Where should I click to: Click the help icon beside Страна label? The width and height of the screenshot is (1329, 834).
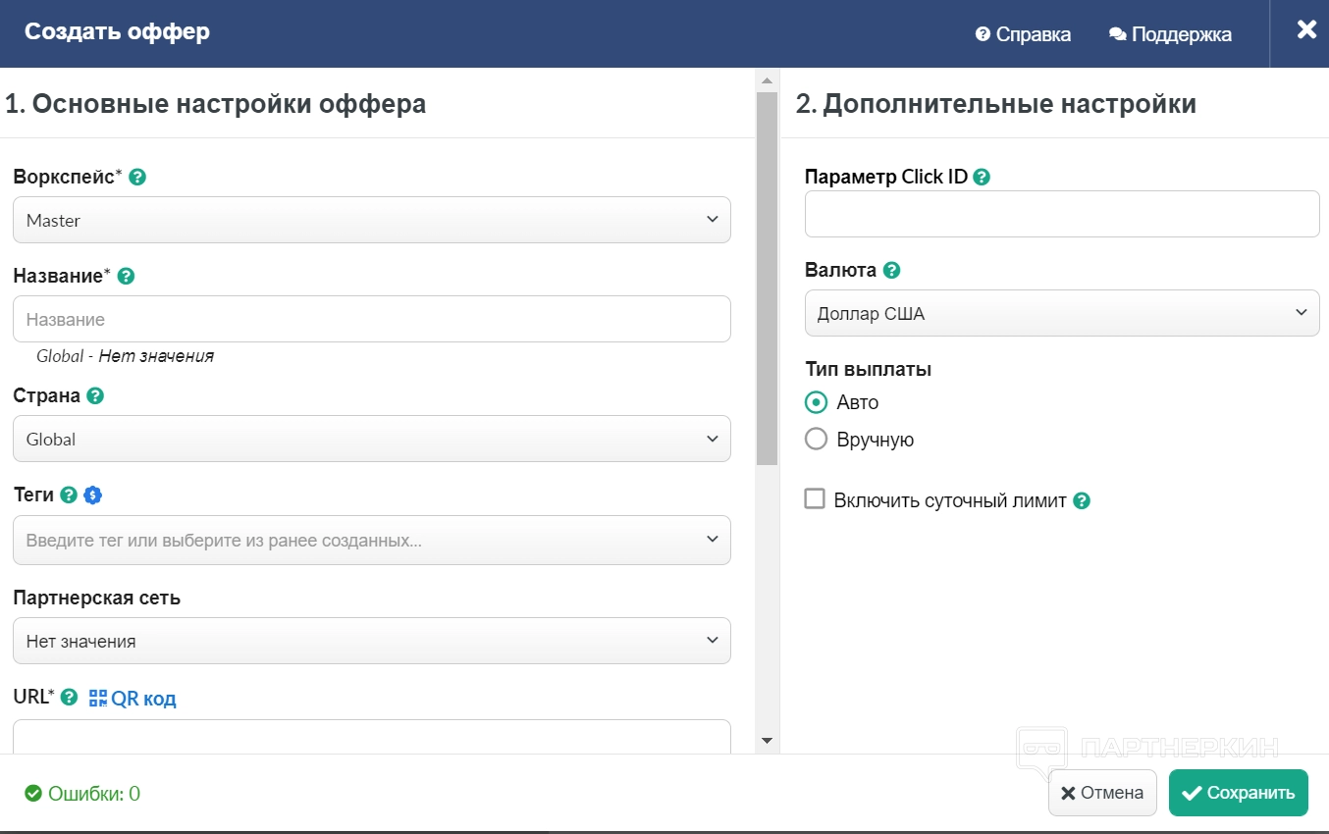click(95, 396)
